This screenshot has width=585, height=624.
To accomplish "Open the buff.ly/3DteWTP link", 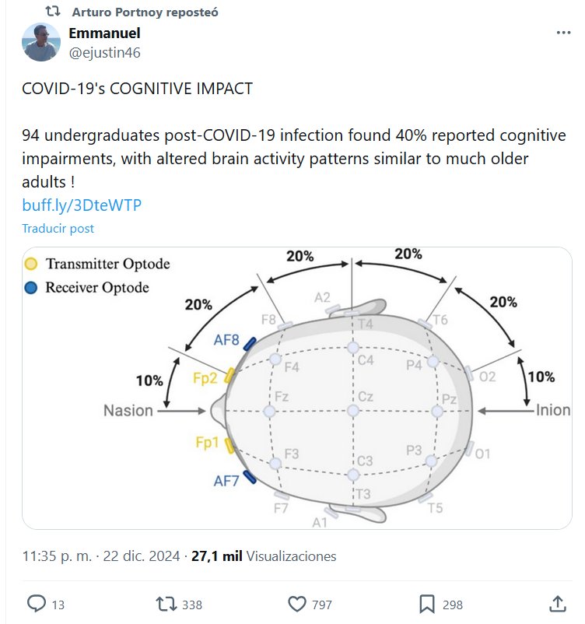I will coord(82,205).
